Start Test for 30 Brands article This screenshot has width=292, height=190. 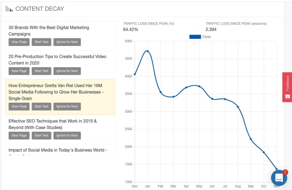tap(41, 42)
